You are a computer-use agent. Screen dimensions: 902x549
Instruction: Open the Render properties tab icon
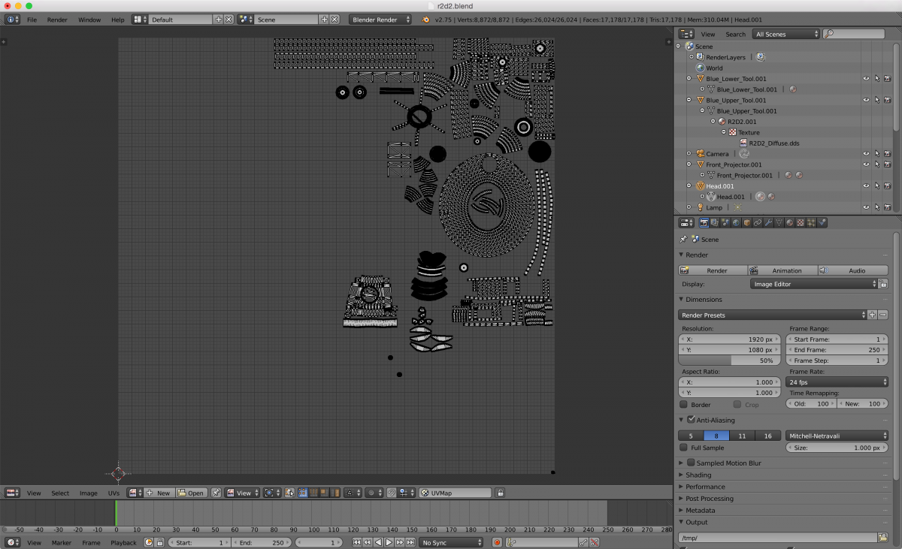pyautogui.click(x=704, y=222)
